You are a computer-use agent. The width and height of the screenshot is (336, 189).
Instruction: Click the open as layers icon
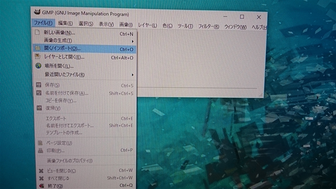coord(38,56)
